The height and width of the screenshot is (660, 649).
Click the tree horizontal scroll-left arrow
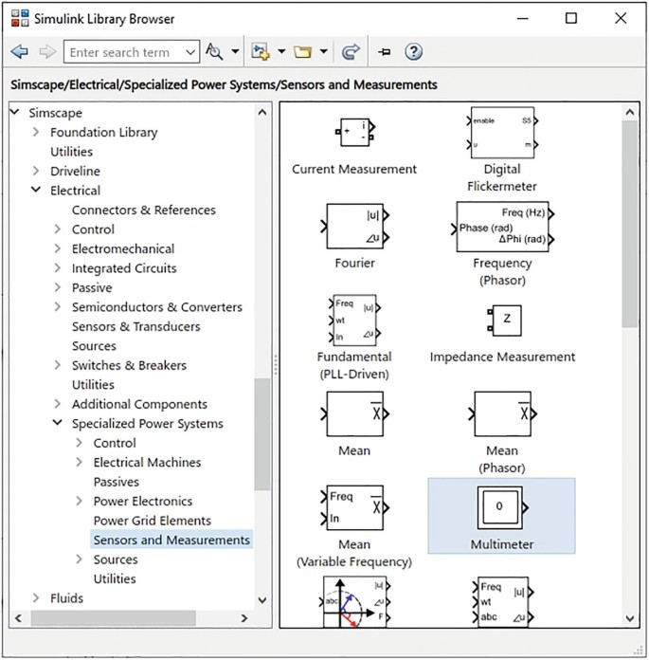pos(18,618)
